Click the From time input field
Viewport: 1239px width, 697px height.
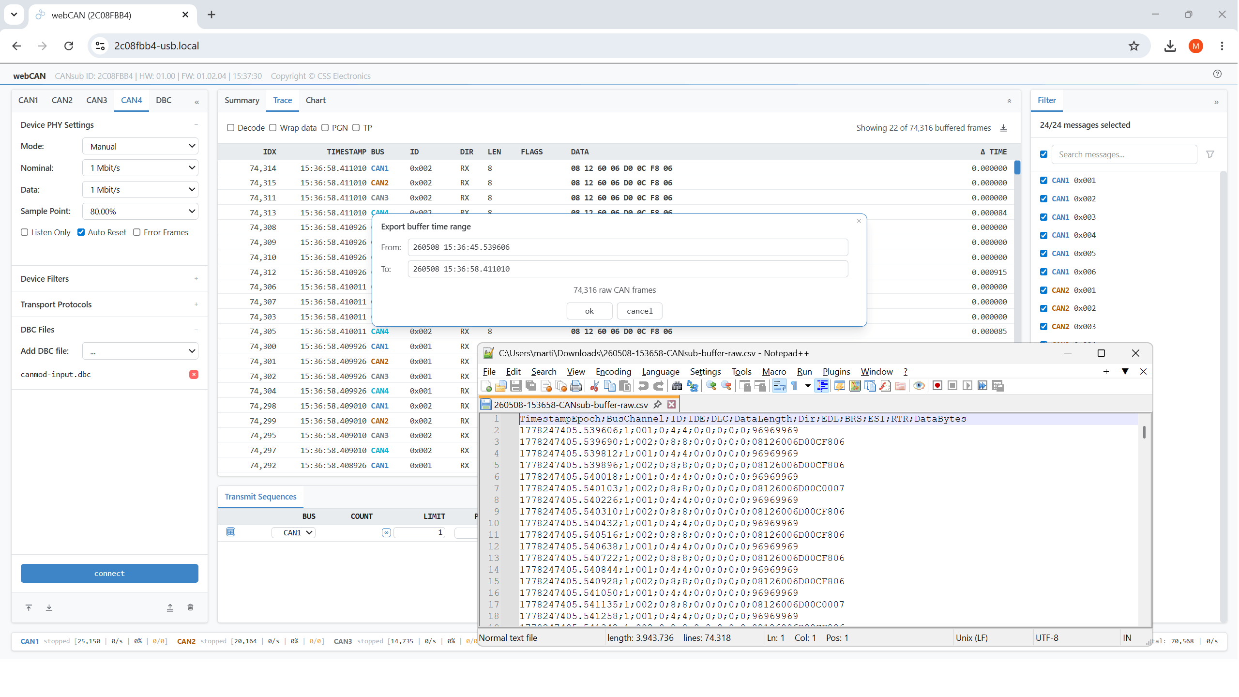[628, 247]
